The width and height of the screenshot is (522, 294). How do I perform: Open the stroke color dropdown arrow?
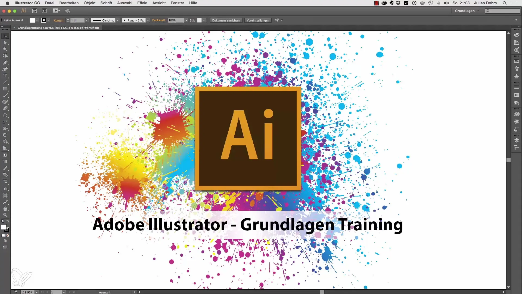tap(48, 20)
